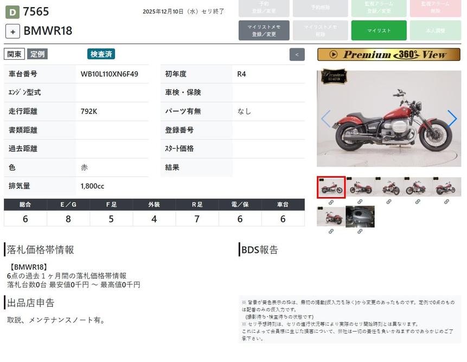This screenshot has width=467, height=362.
Task: Click link icon under engine thumbnail
Action: [x=360, y=231]
